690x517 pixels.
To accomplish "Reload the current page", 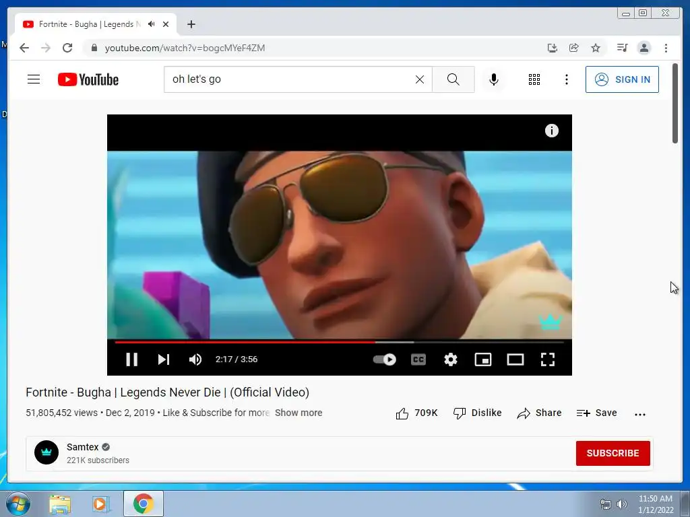I will (67, 48).
